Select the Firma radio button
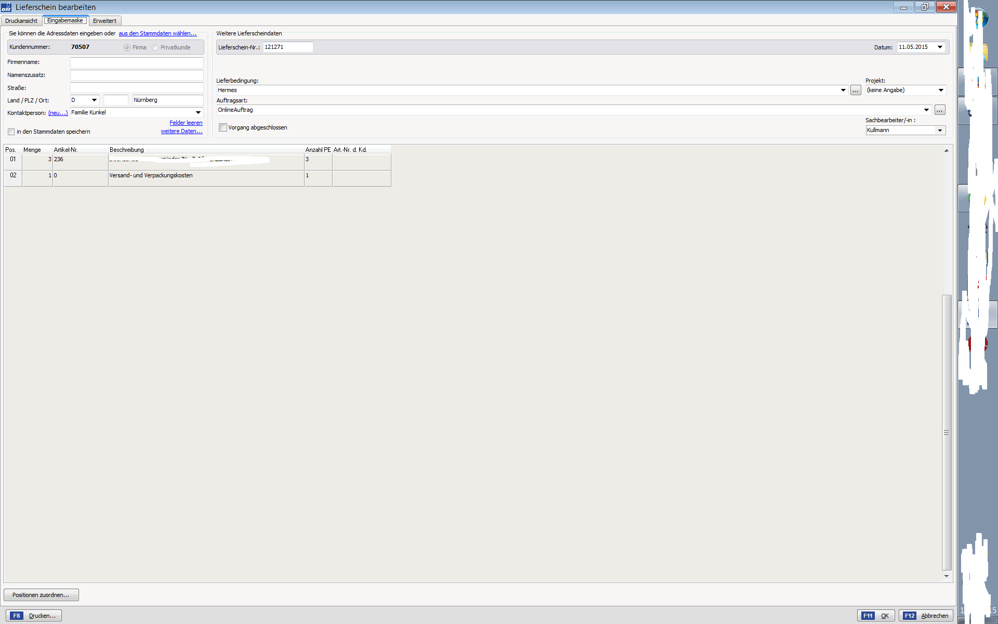This screenshot has width=998, height=624. (x=127, y=47)
